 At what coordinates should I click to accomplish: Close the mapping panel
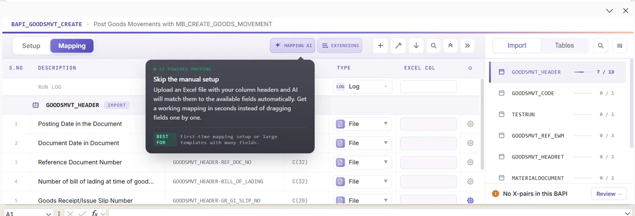[x=626, y=11]
